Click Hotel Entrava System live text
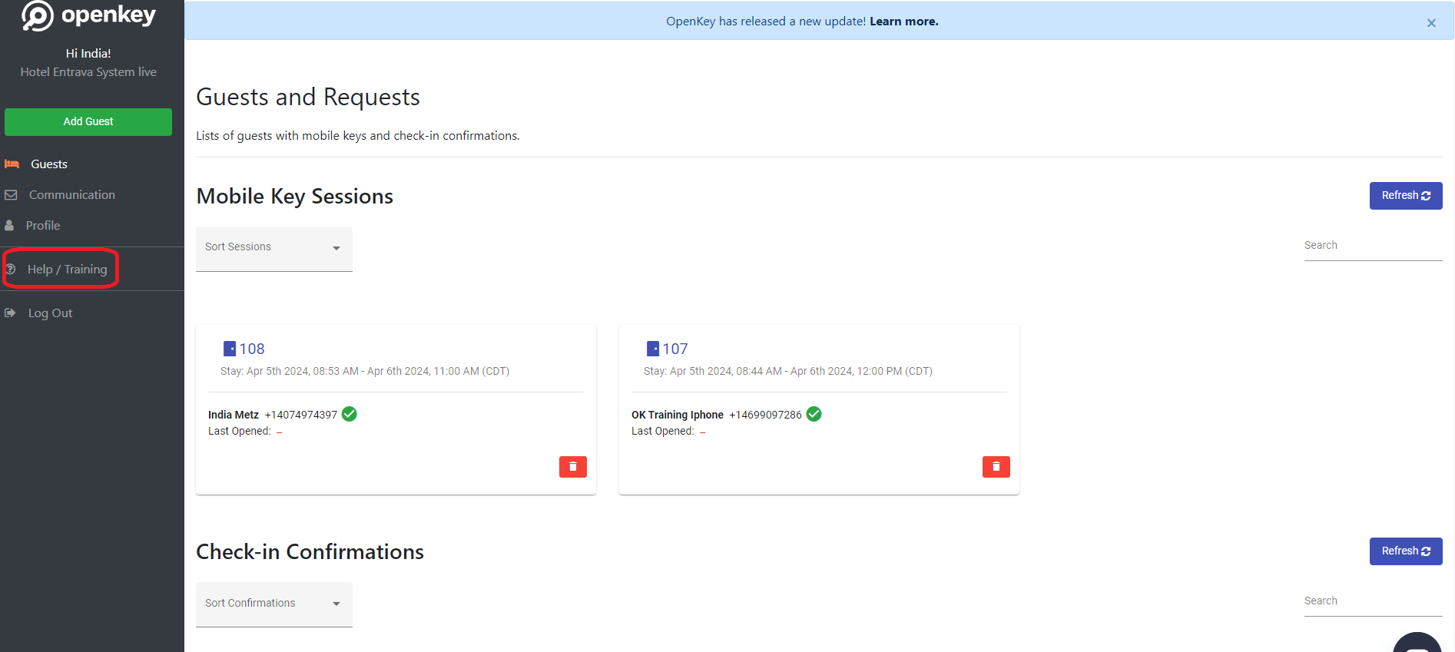The image size is (1455, 652). pos(88,72)
